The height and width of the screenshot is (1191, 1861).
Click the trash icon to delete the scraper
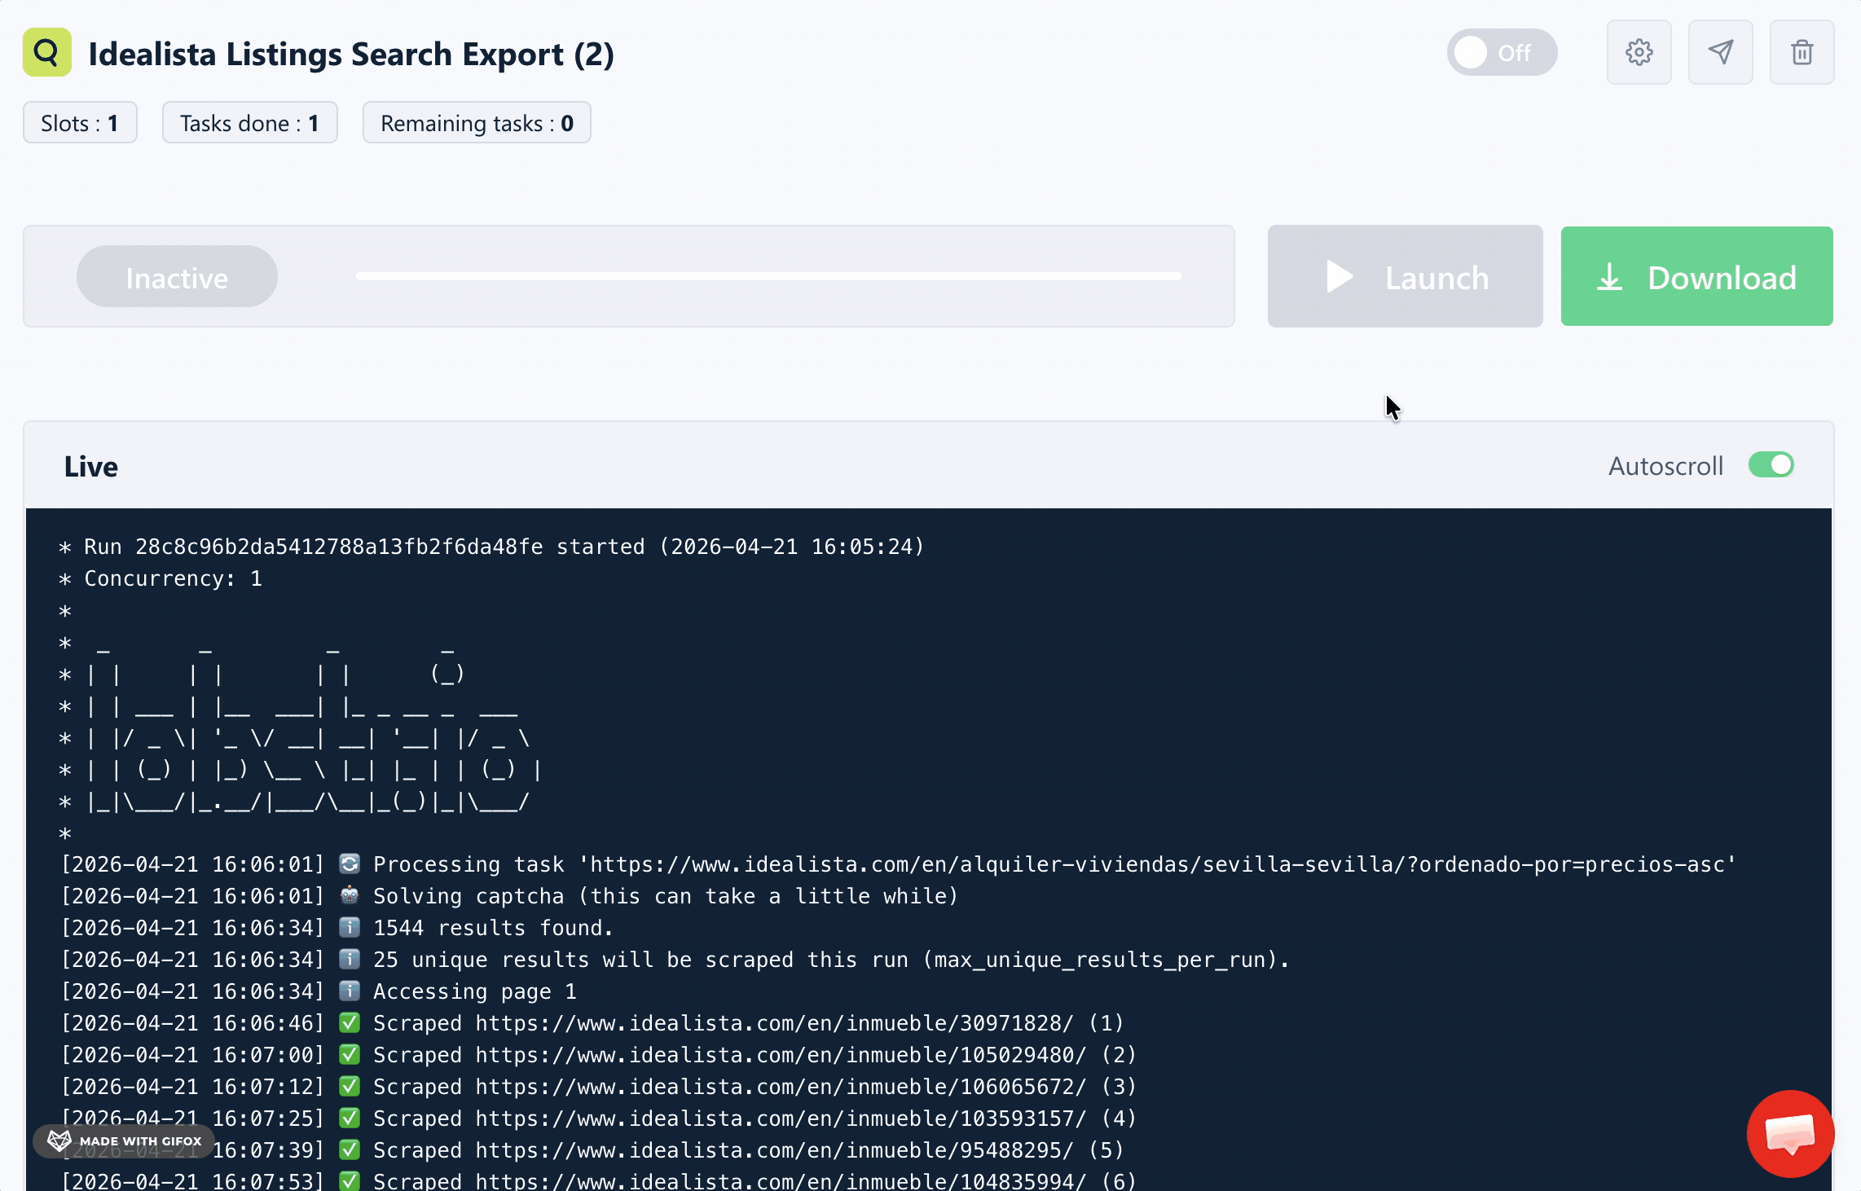(1802, 51)
